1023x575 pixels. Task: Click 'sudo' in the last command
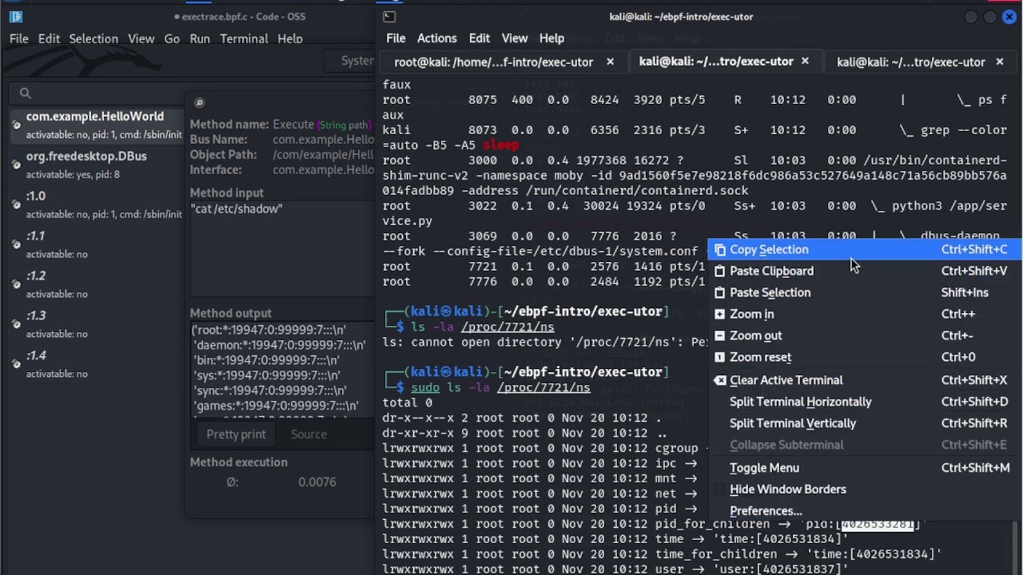[x=425, y=387]
